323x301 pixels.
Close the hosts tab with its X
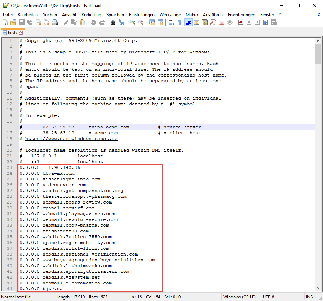click(x=21, y=33)
